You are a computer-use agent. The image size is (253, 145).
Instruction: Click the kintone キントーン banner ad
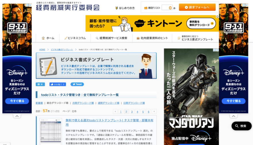coord(152,23)
